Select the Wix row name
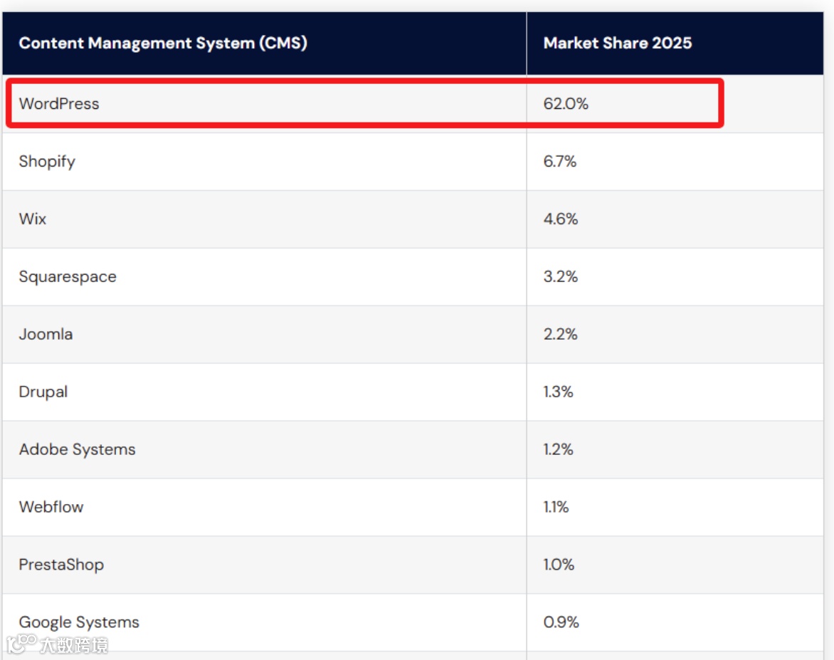 tap(33, 219)
